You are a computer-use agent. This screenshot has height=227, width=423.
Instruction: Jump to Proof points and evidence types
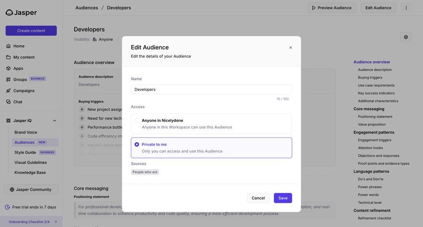coord(384,164)
